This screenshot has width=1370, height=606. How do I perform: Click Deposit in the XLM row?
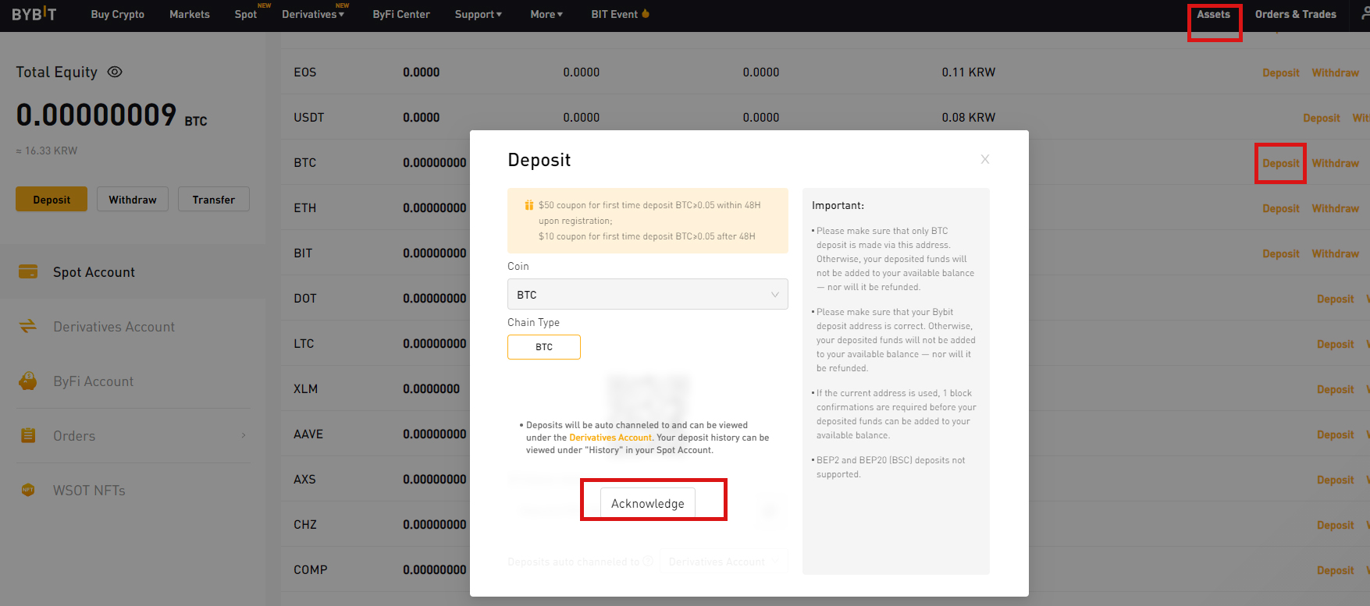[1336, 389]
